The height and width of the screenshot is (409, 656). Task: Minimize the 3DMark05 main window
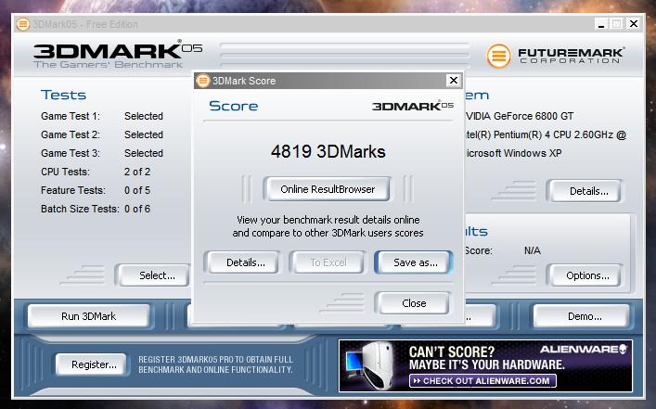pyautogui.click(x=600, y=24)
